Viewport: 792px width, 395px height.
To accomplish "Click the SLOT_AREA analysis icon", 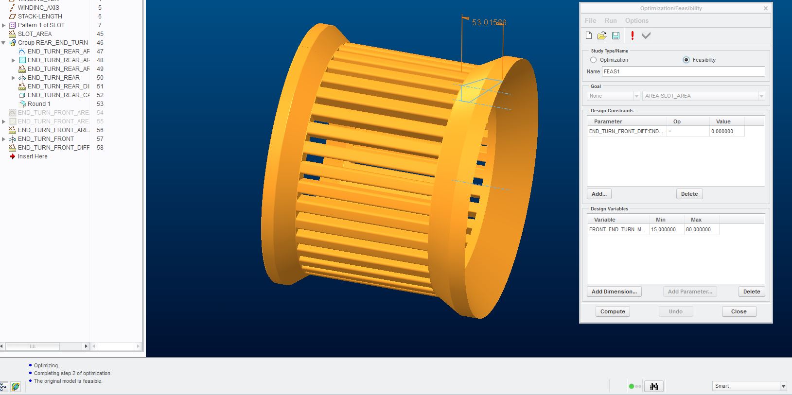I will pyautogui.click(x=13, y=34).
